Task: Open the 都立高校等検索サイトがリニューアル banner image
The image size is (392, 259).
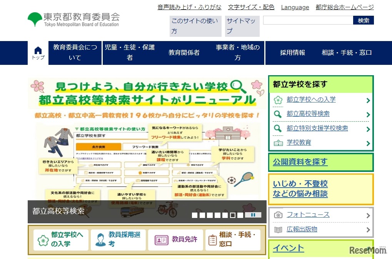Action: pyautogui.click(x=147, y=140)
